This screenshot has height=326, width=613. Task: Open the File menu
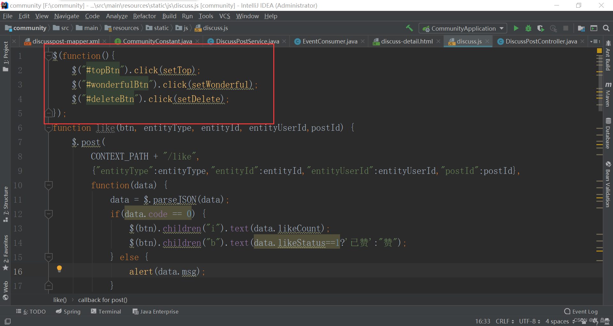8,16
